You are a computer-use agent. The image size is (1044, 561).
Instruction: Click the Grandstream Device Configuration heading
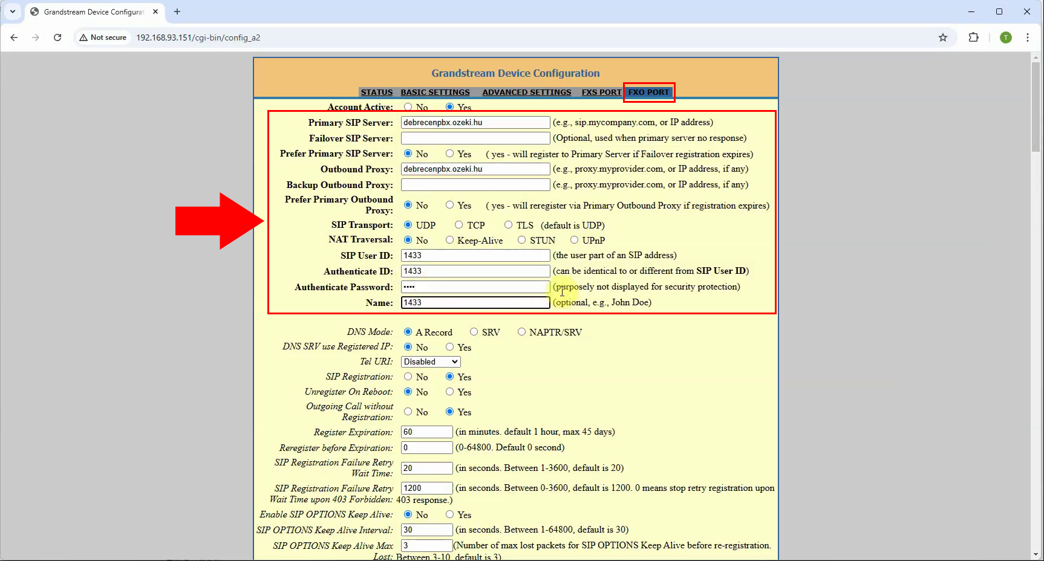click(x=515, y=73)
